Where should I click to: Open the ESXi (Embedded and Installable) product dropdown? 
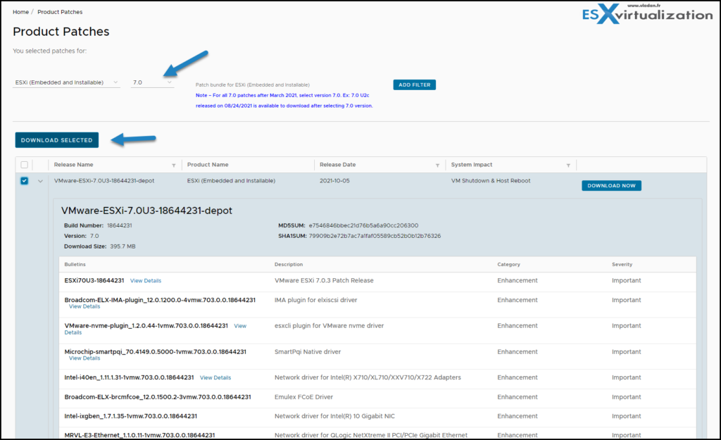67,82
